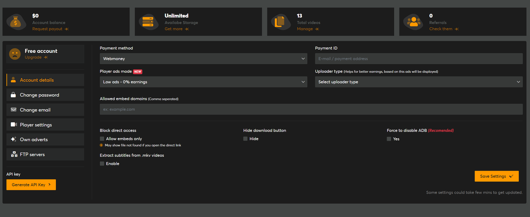
Task: Click the network icon beside FTP servers
Action: pos(13,154)
